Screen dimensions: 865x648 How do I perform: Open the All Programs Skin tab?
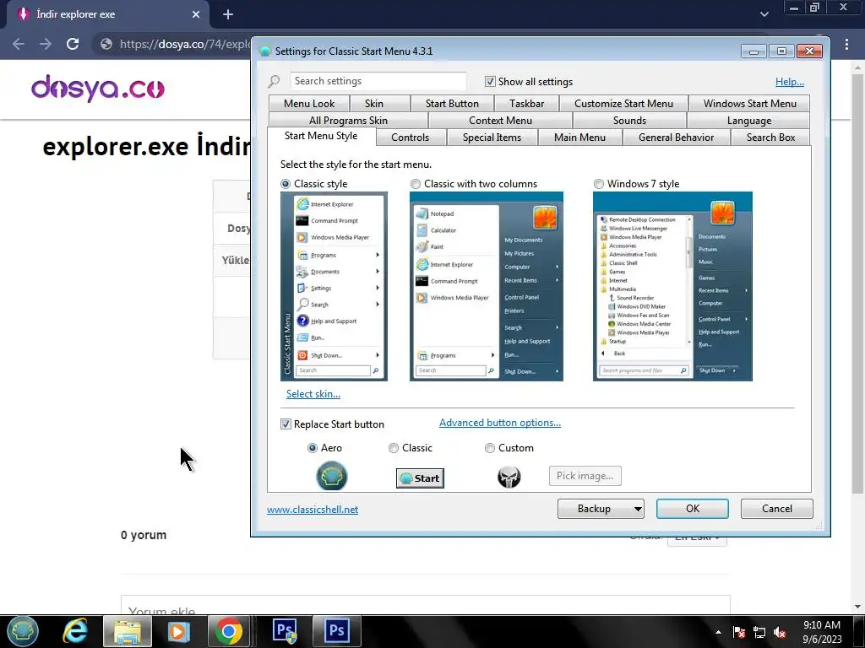coord(348,121)
